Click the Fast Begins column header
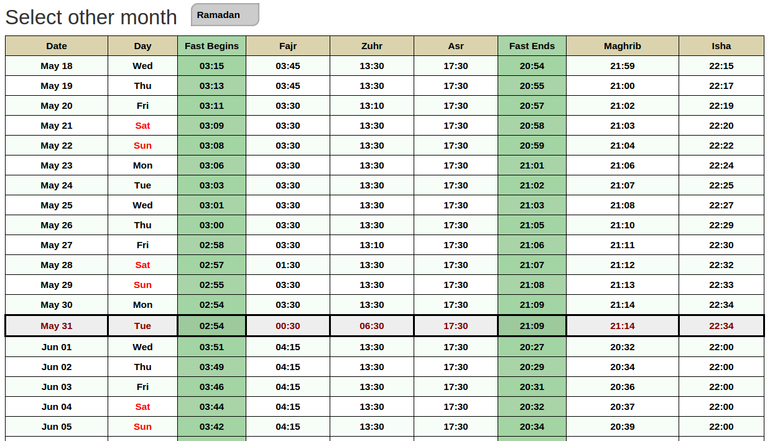The height and width of the screenshot is (441, 770). [211, 46]
